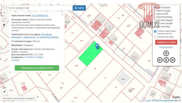Screen dimensions: 182x103
Task: Open cadastral number 91:01:003008:1591 link
Action: pos(40,16)
